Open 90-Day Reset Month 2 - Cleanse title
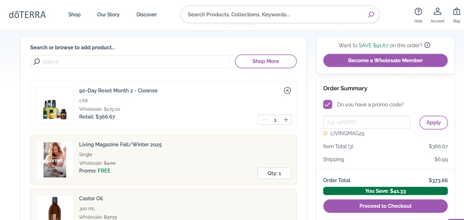This screenshot has height=220, width=464. pos(118,91)
